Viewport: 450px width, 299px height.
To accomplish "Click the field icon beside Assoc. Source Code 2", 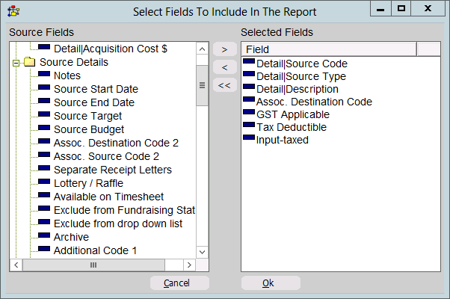I will [x=44, y=155].
